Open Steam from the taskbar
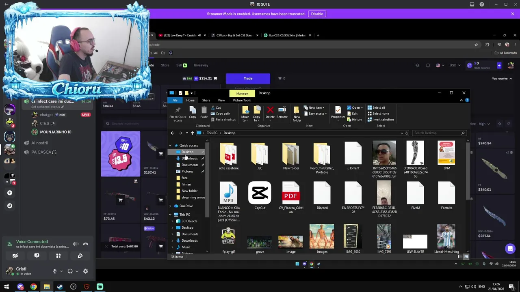The image size is (520, 292). tap(60, 287)
